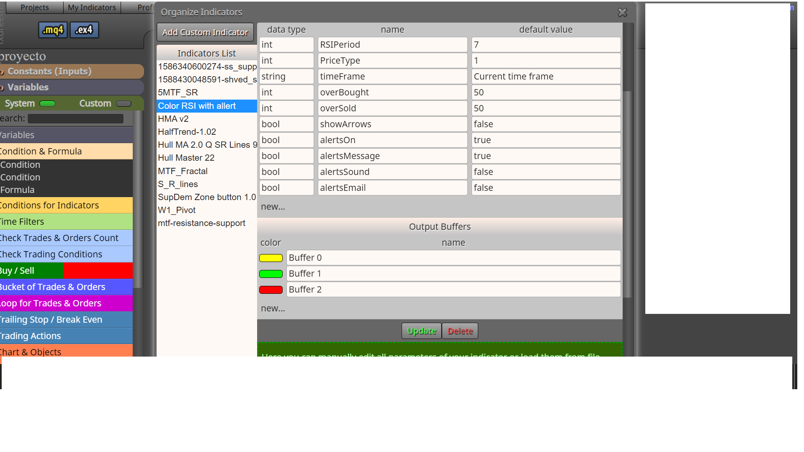Image resolution: width=804 pixels, height=452 pixels.
Task: Open red color swatch for Buffer 2
Action: (271, 290)
